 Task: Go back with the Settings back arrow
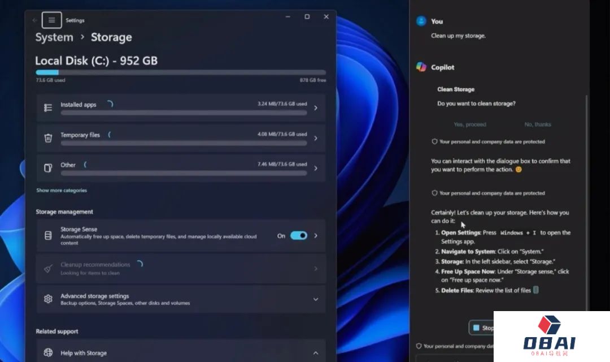coord(34,20)
